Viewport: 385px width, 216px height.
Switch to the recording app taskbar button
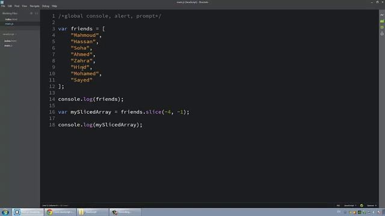[x=125, y=212]
